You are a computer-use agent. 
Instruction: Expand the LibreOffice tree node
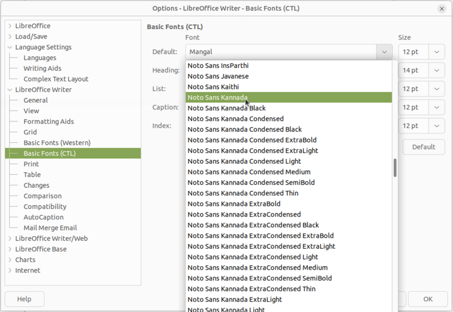pyautogui.click(x=10, y=26)
